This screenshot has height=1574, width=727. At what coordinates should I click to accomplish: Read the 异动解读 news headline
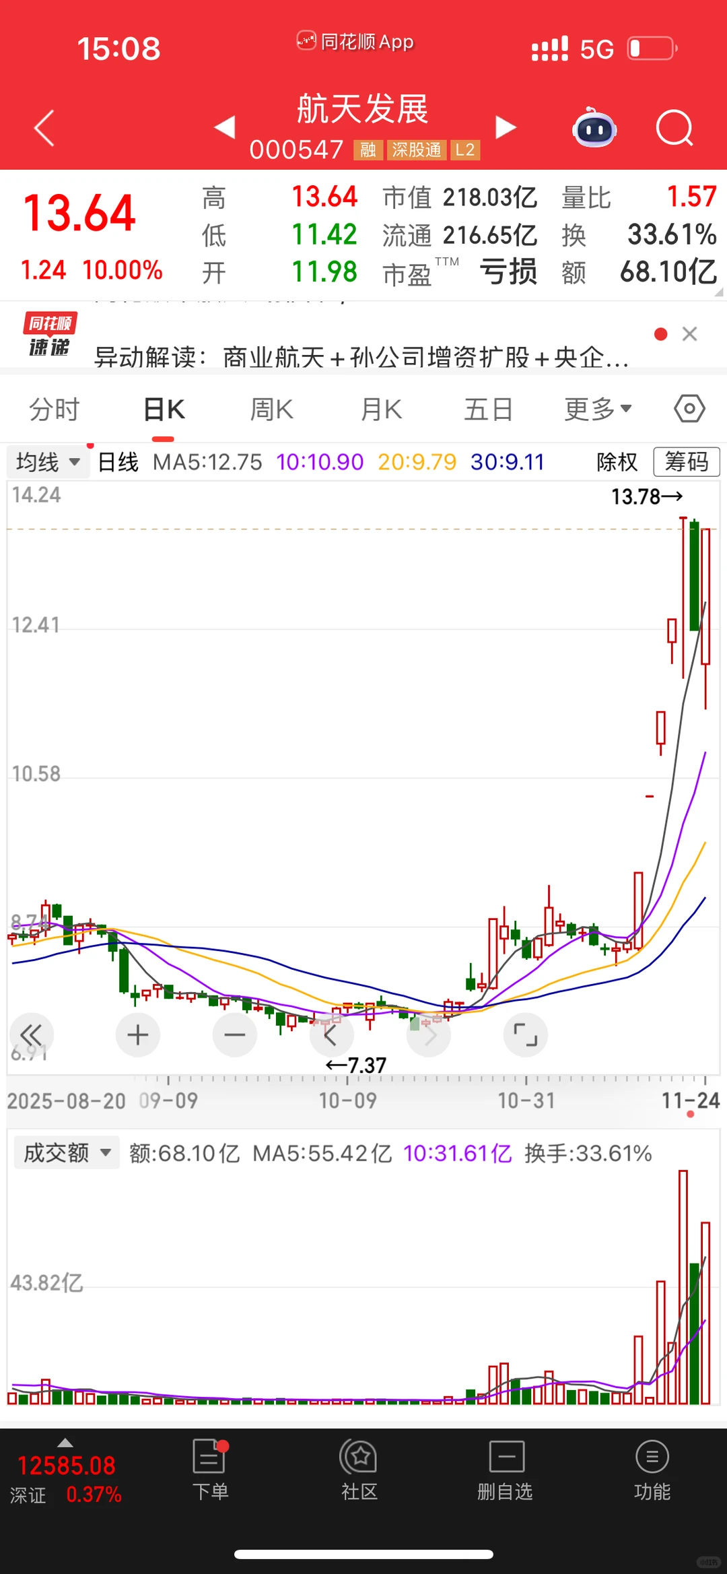(x=361, y=357)
